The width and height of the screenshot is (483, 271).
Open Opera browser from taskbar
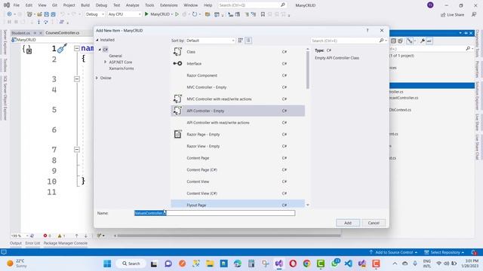click(x=293, y=263)
